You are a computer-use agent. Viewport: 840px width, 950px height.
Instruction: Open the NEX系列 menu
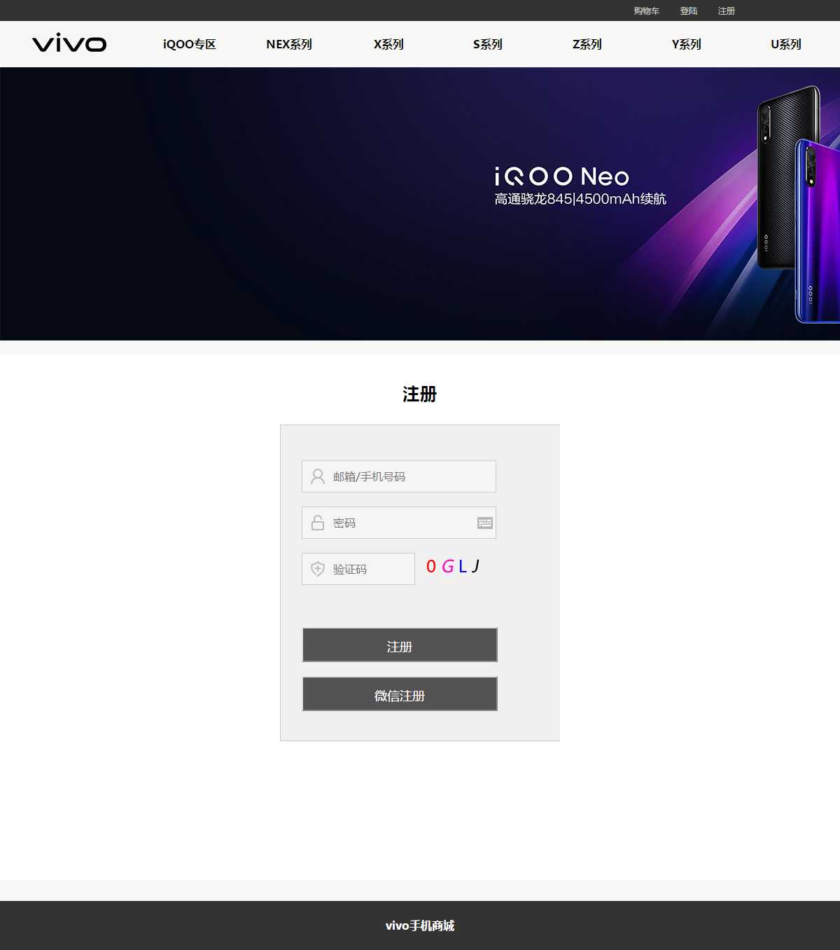289,44
